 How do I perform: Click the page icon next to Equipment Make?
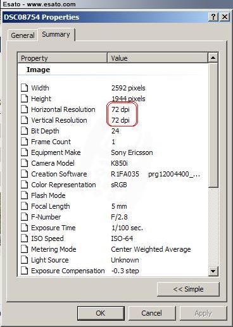[25, 152]
